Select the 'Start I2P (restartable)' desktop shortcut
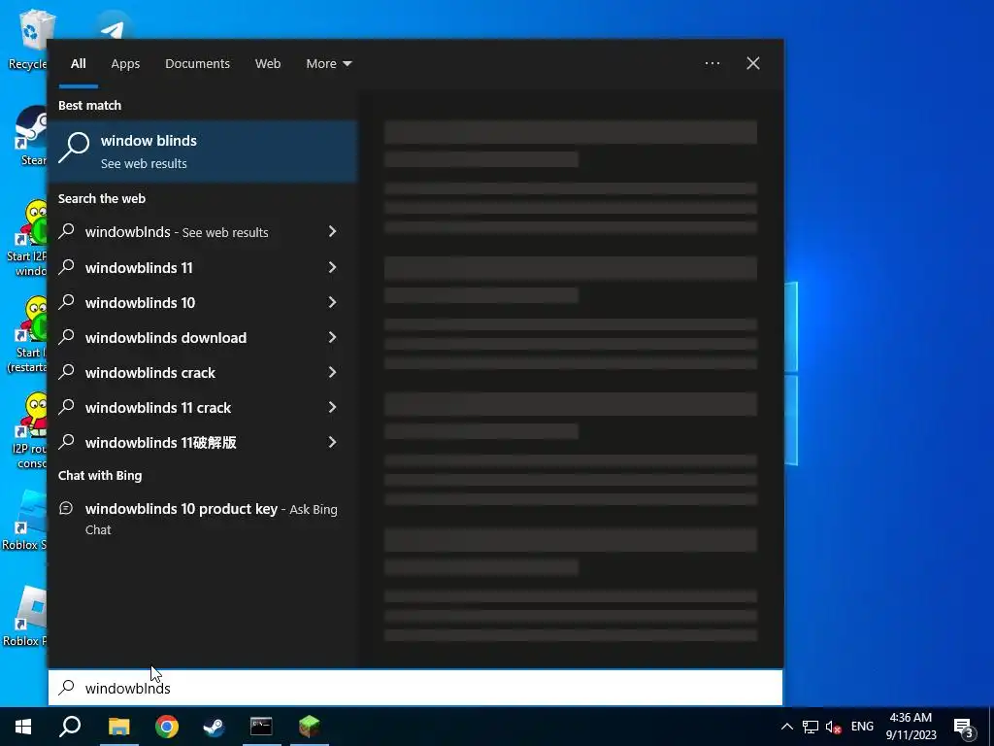The width and height of the screenshot is (994, 746). pyautogui.click(x=28, y=335)
